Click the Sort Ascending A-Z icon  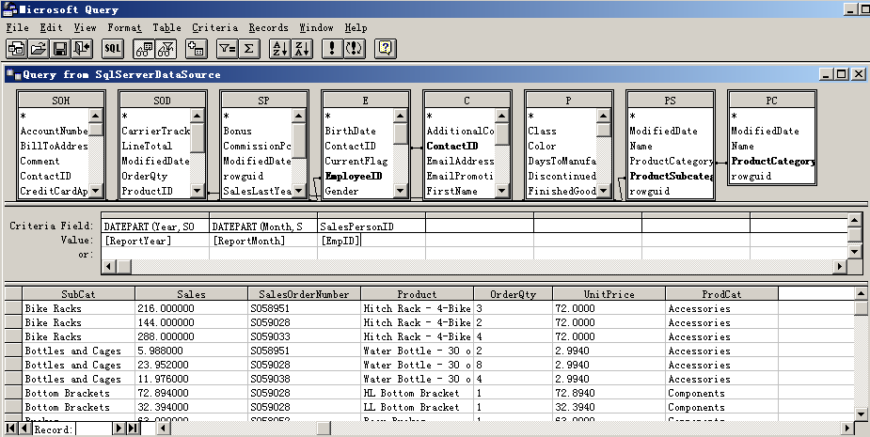[x=279, y=49]
